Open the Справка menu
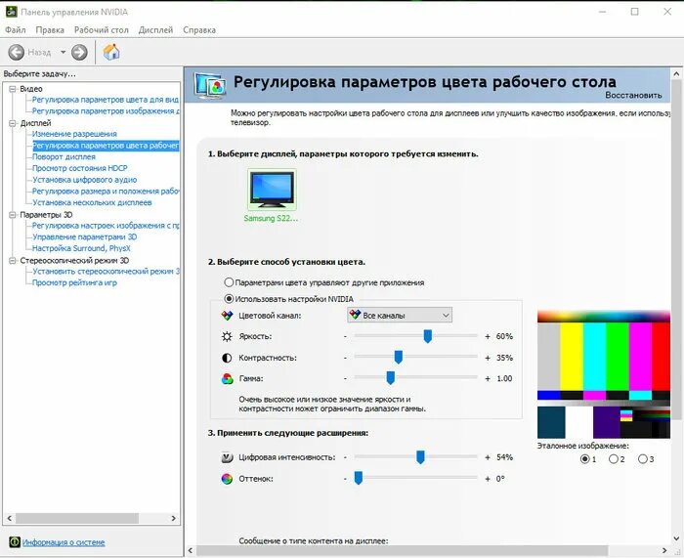Viewport: 684px width, 558px height. 199,29
